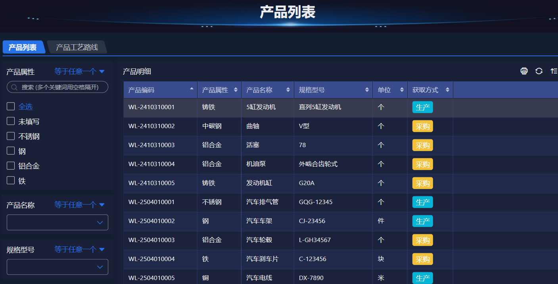Click spec cell 直列5缸发动机
Screen dimensions: 558x284
tap(320, 107)
